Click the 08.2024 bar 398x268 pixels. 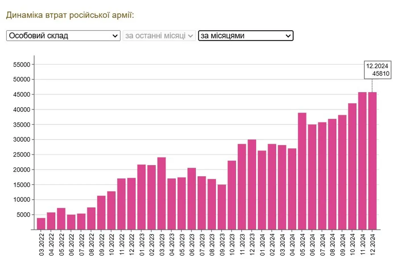click(x=332, y=174)
